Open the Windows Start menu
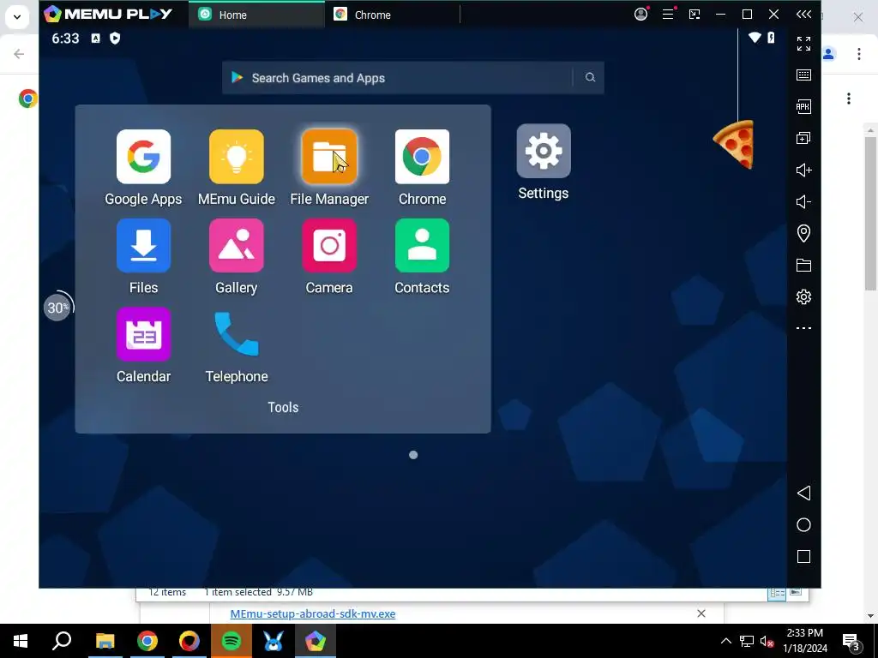This screenshot has width=878, height=658. [21, 641]
